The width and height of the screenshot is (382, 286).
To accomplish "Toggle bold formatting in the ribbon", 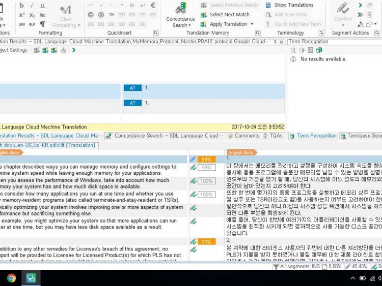I will point(22,6).
